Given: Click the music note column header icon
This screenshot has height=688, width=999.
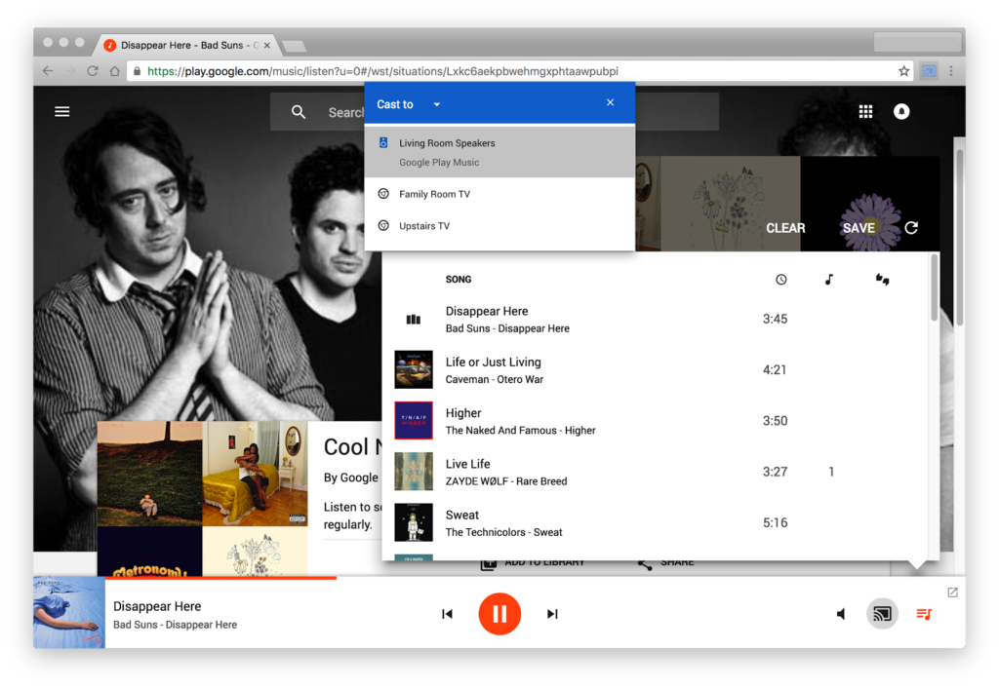Looking at the screenshot, I should click(828, 279).
